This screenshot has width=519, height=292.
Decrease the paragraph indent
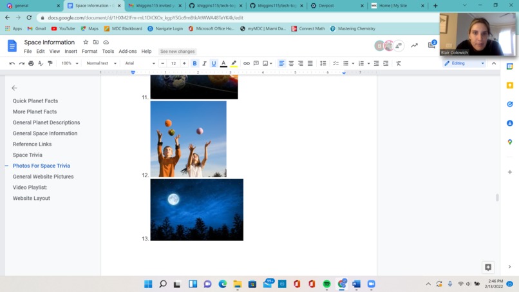click(376, 63)
